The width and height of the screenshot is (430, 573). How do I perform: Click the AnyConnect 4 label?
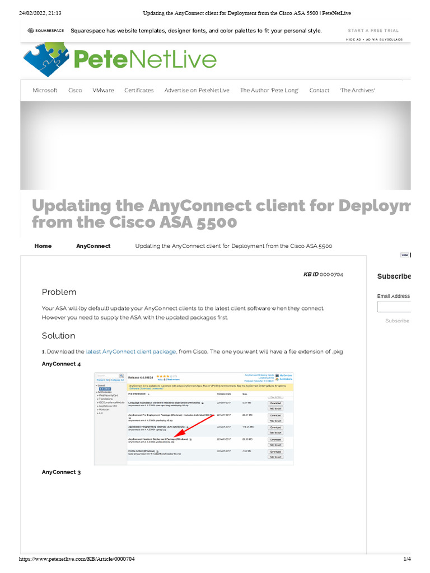[61, 364]
